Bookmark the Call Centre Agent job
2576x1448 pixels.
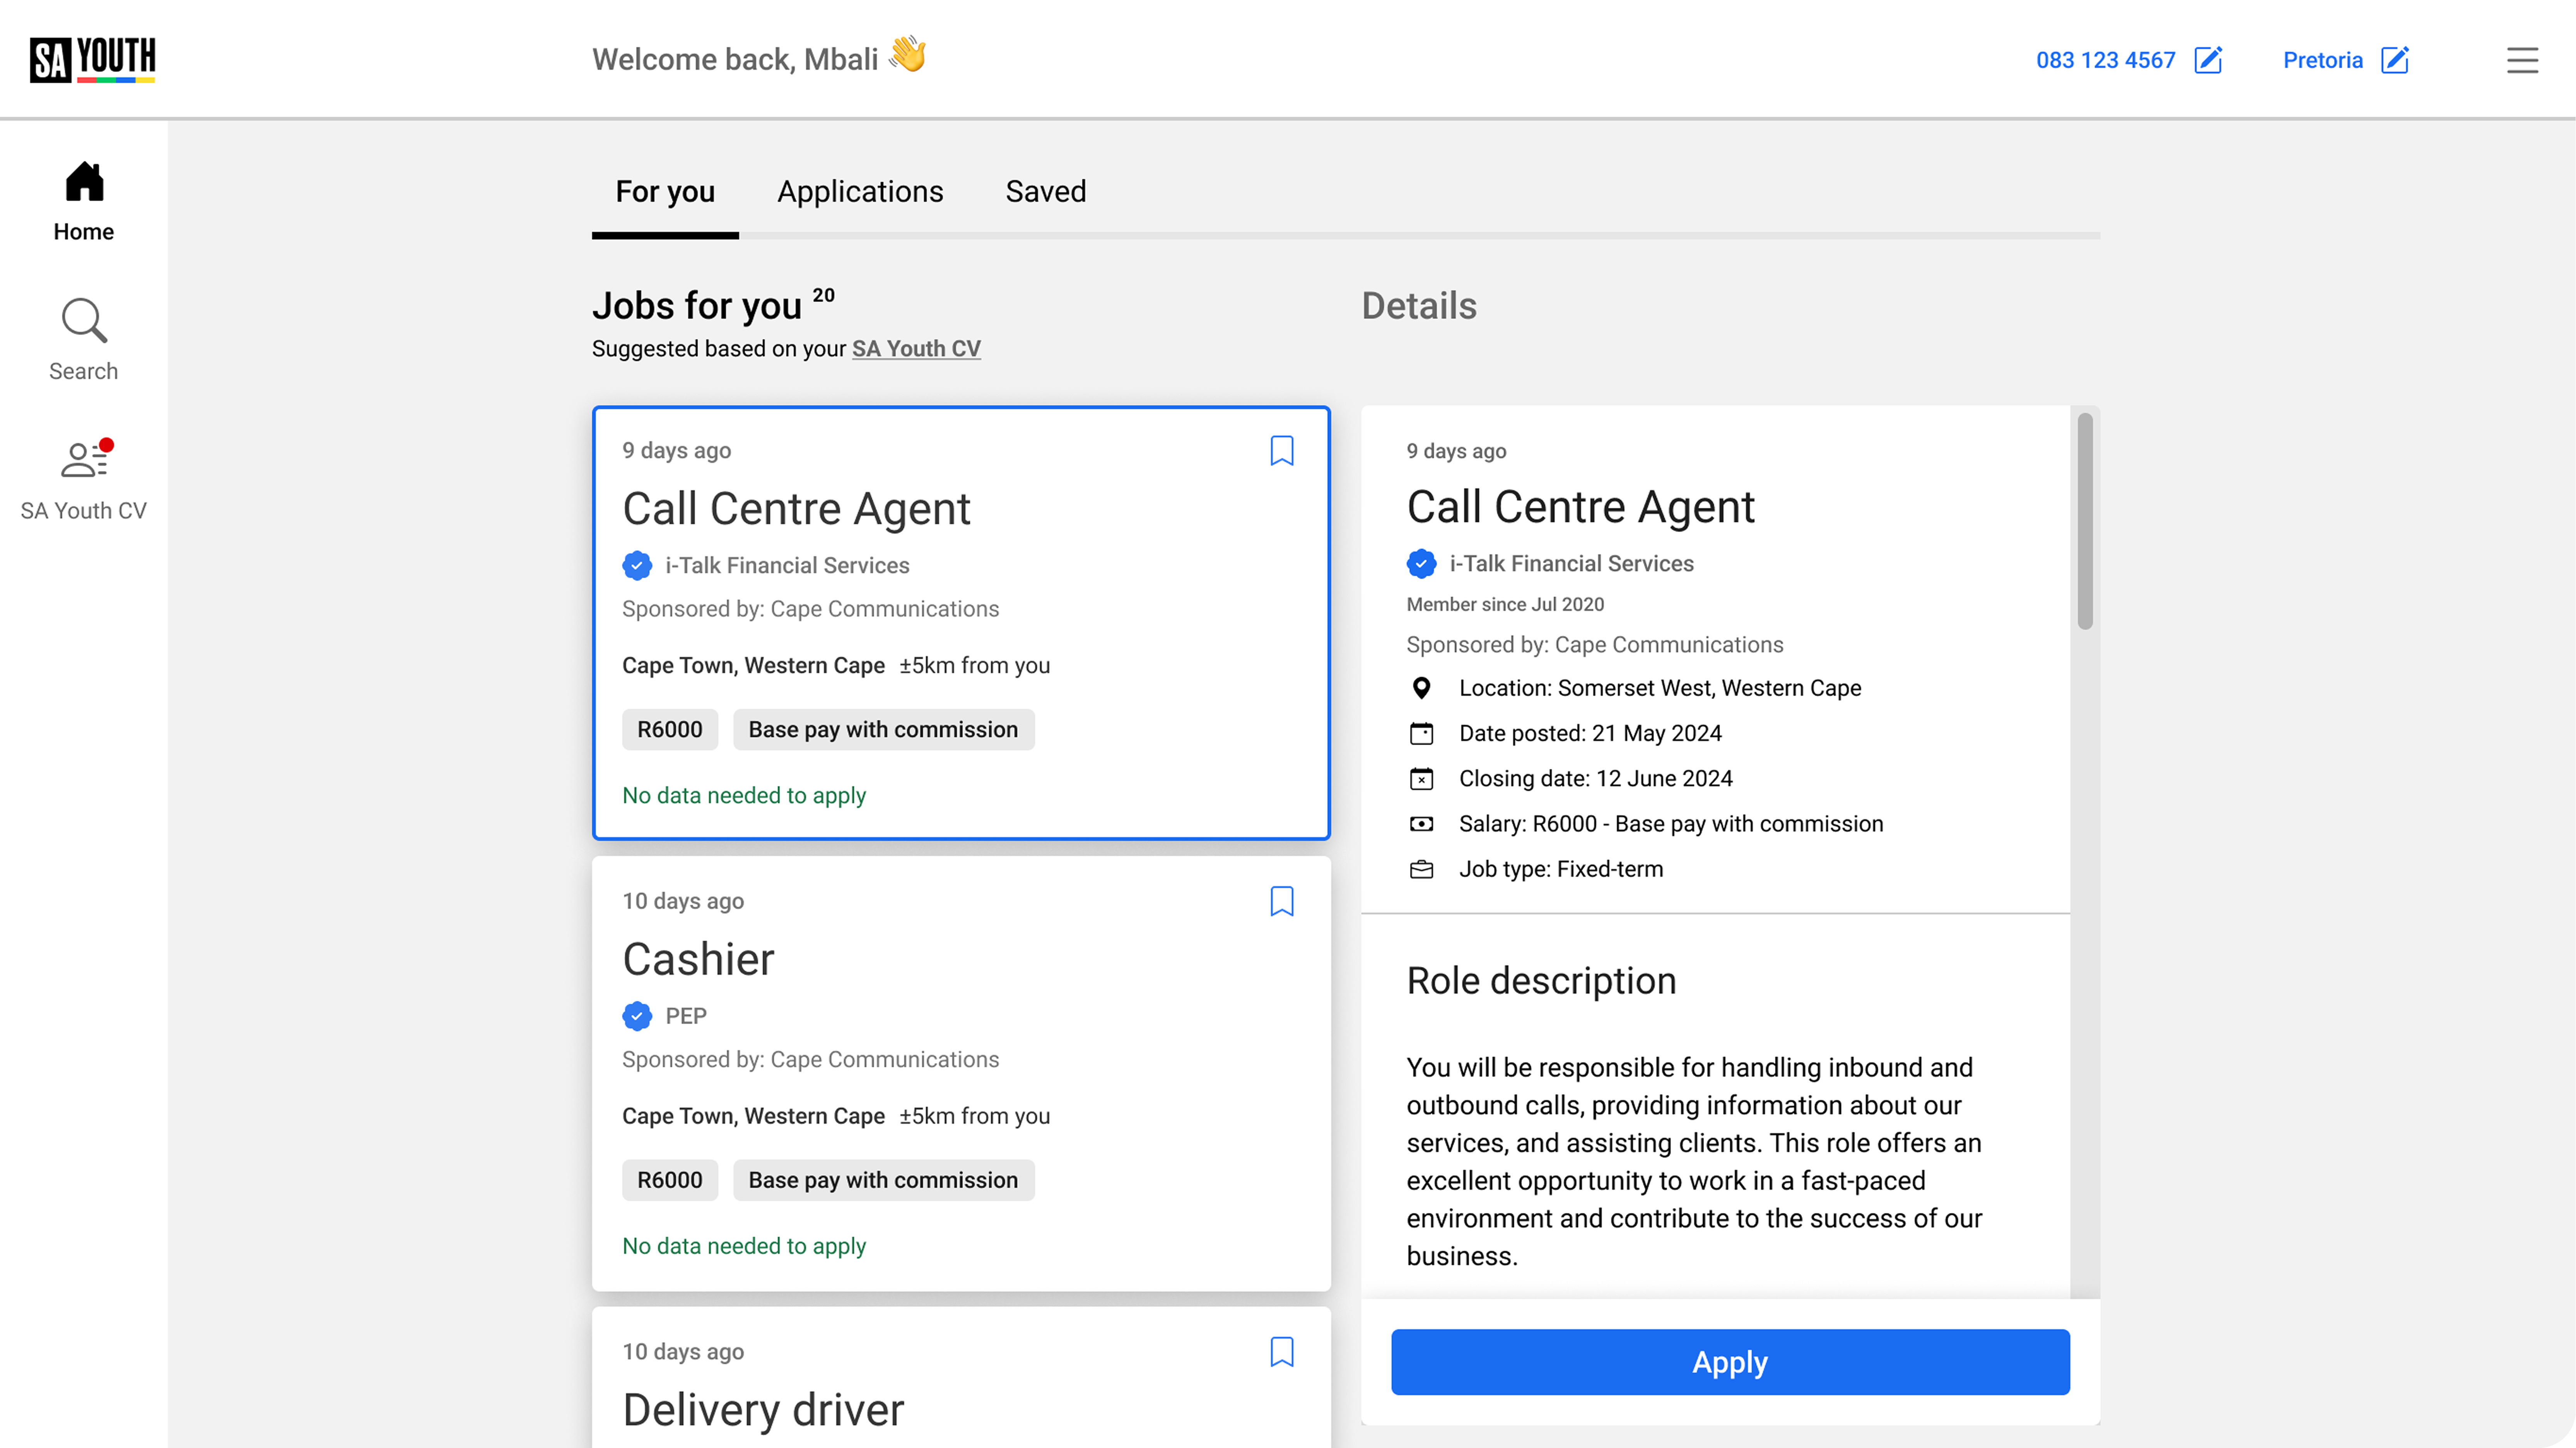click(1282, 451)
